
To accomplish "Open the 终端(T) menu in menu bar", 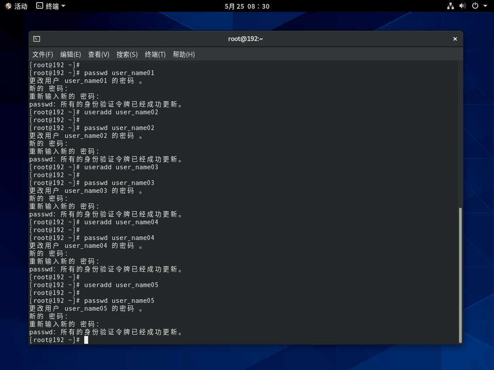I will pos(155,54).
